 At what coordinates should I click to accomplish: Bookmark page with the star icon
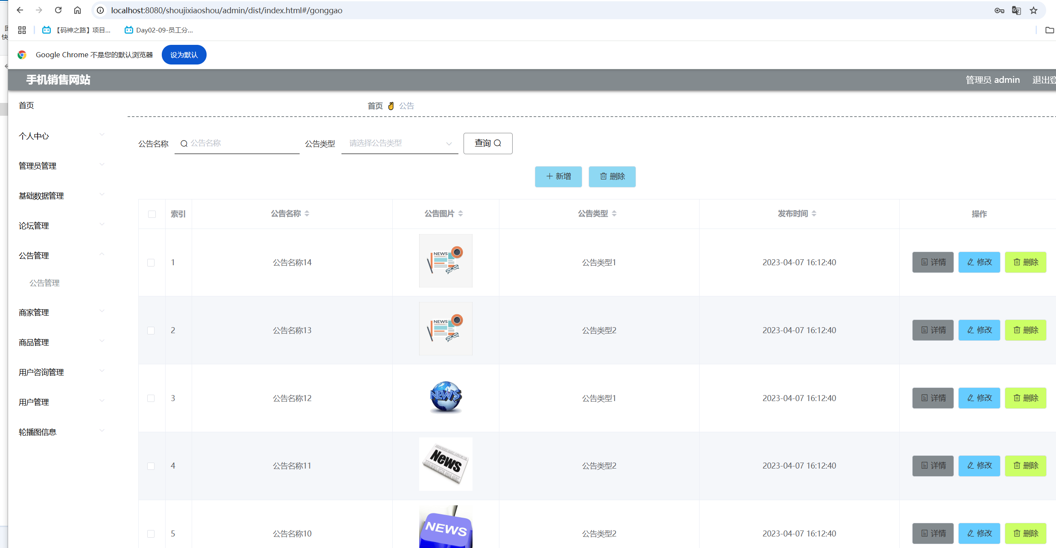click(x=1033, y=11)
